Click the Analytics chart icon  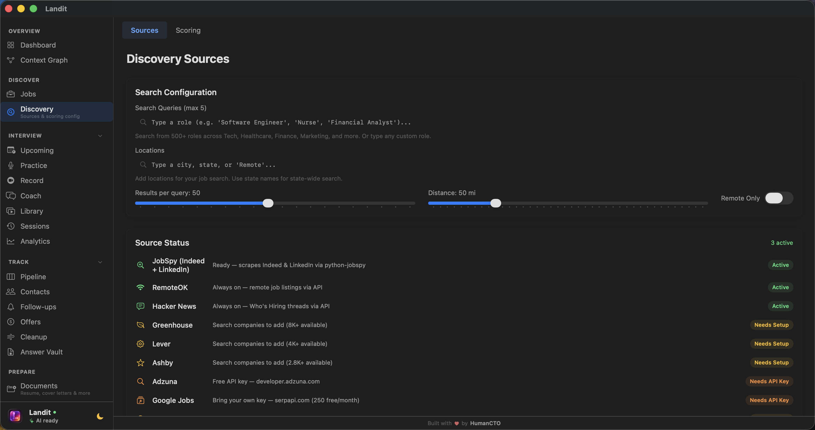(11, 241)
